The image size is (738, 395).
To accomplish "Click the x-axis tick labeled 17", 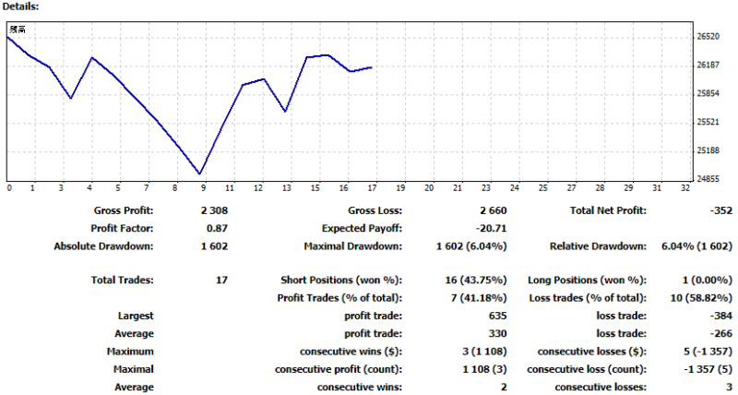I will coord(372,188).
